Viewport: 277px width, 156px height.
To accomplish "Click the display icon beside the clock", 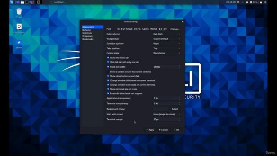I will click(x=238, y=2).
